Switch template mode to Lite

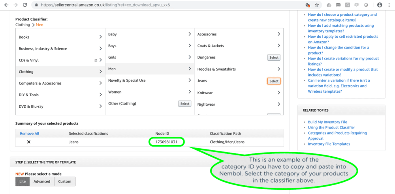point(23,181)
